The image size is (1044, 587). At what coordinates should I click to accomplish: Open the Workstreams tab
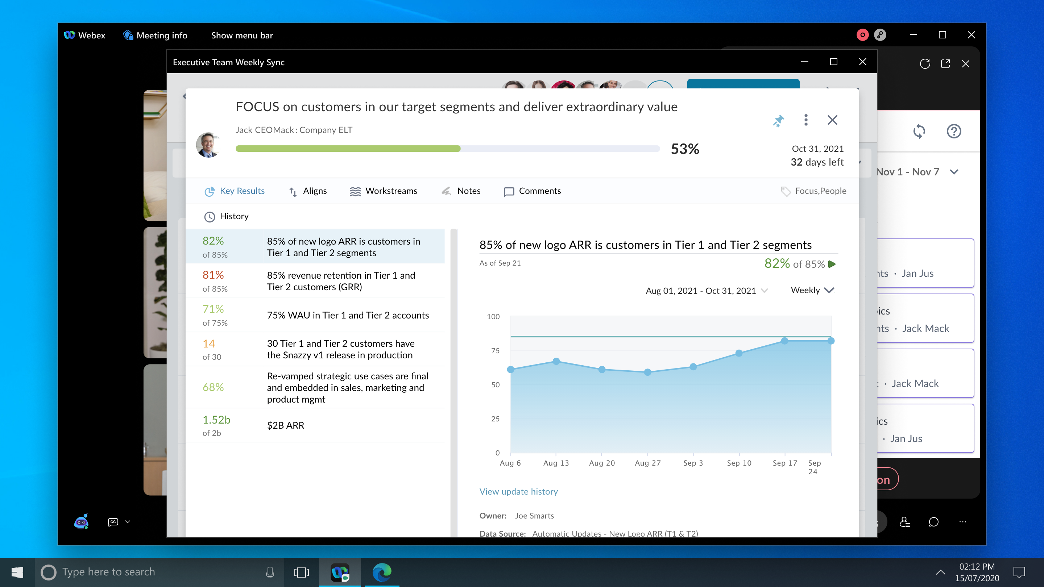click(x=384, y=191)
